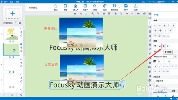Toggle the lock icon in canvas toolbar
The width and height of the screenshot is (178, 100).
(104, 14)
